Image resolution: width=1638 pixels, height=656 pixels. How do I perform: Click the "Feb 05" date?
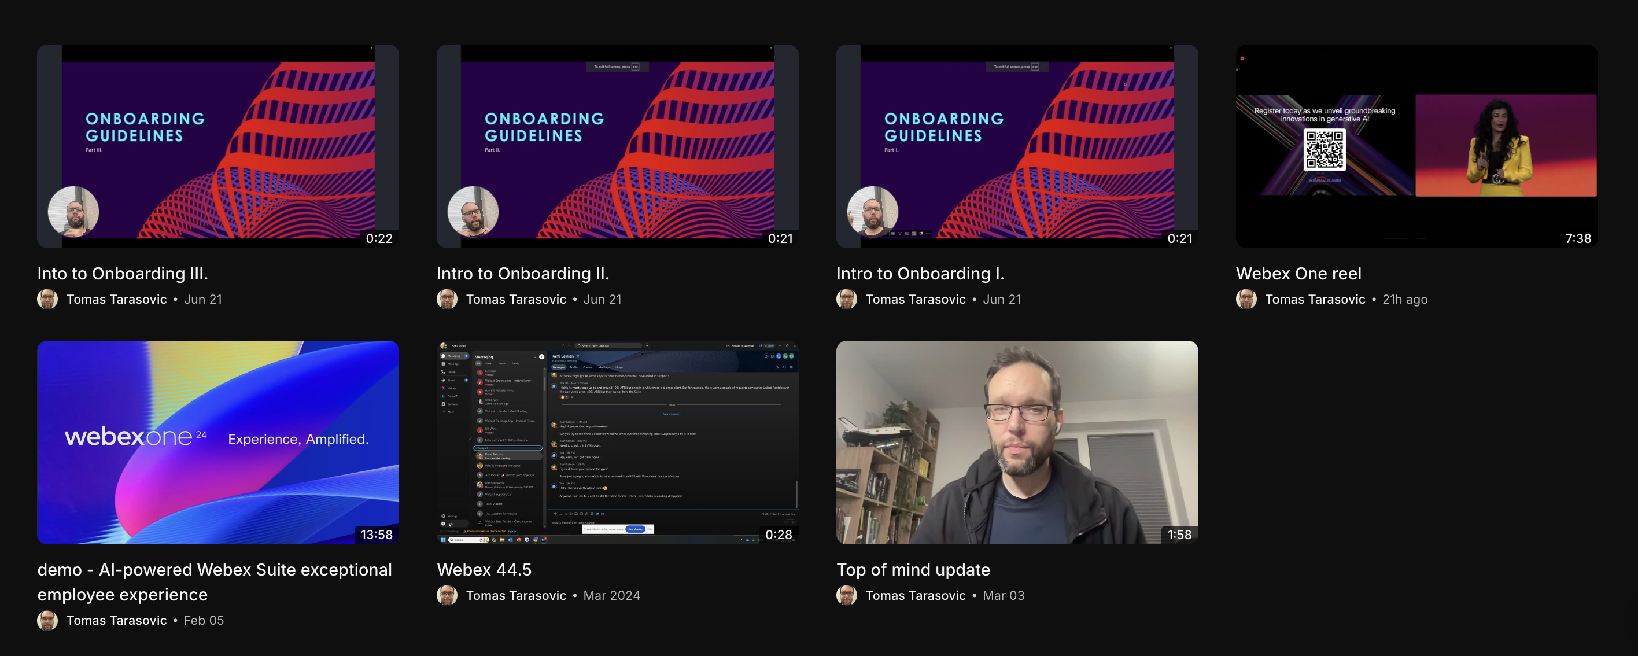(204, 620)
